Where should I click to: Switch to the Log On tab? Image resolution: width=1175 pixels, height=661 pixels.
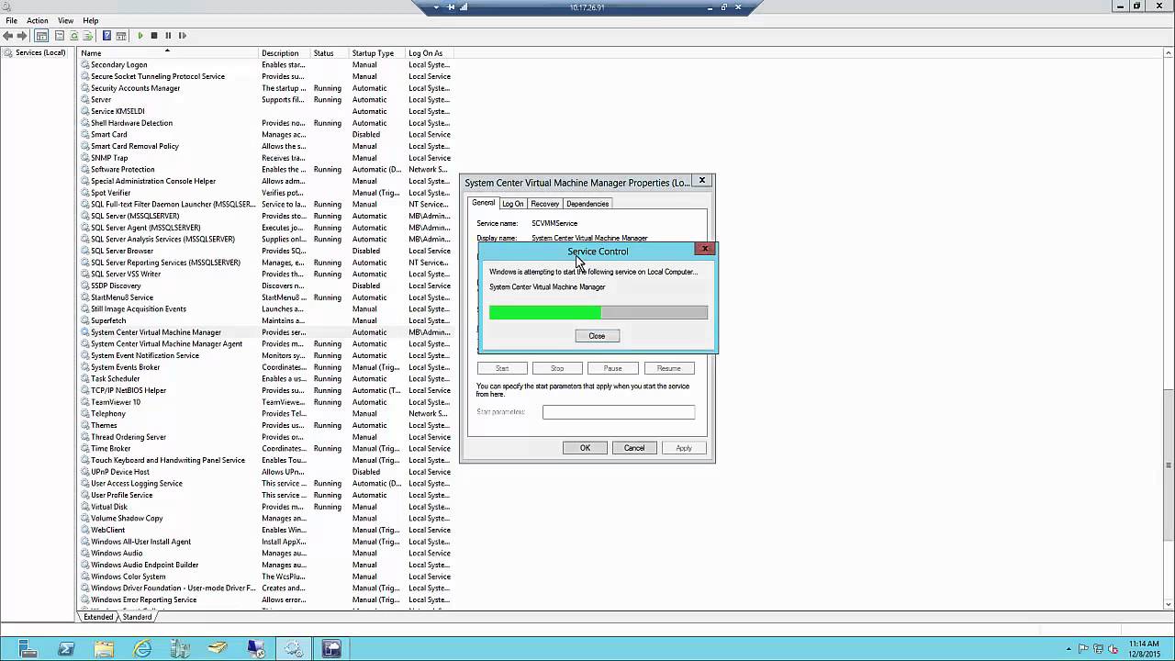[513, 204]
